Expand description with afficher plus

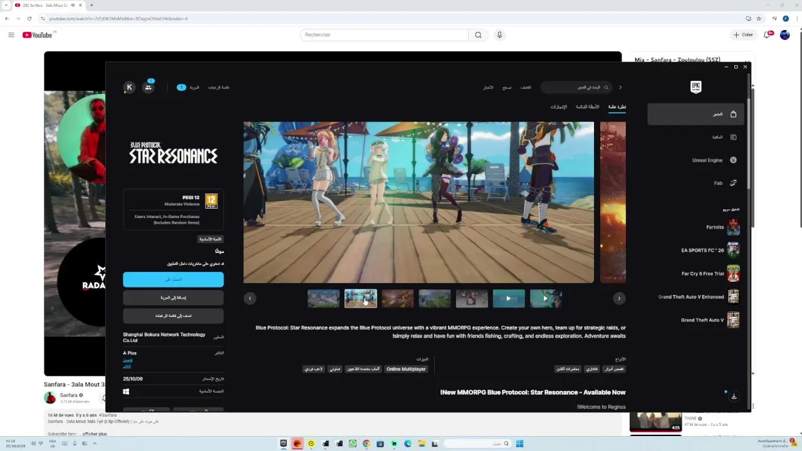(x=95, y=434)
